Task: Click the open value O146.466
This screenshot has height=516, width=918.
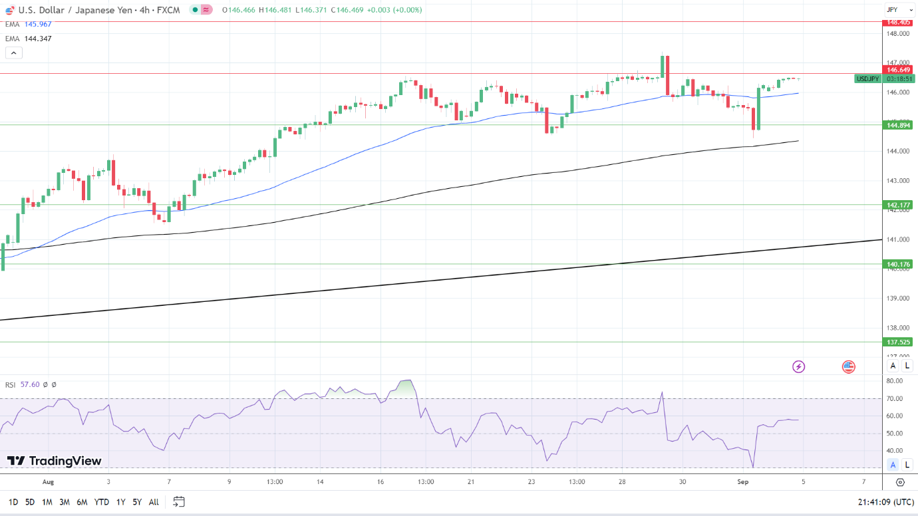Action: 239,10
